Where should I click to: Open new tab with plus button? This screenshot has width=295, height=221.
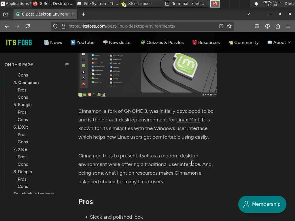83,14
